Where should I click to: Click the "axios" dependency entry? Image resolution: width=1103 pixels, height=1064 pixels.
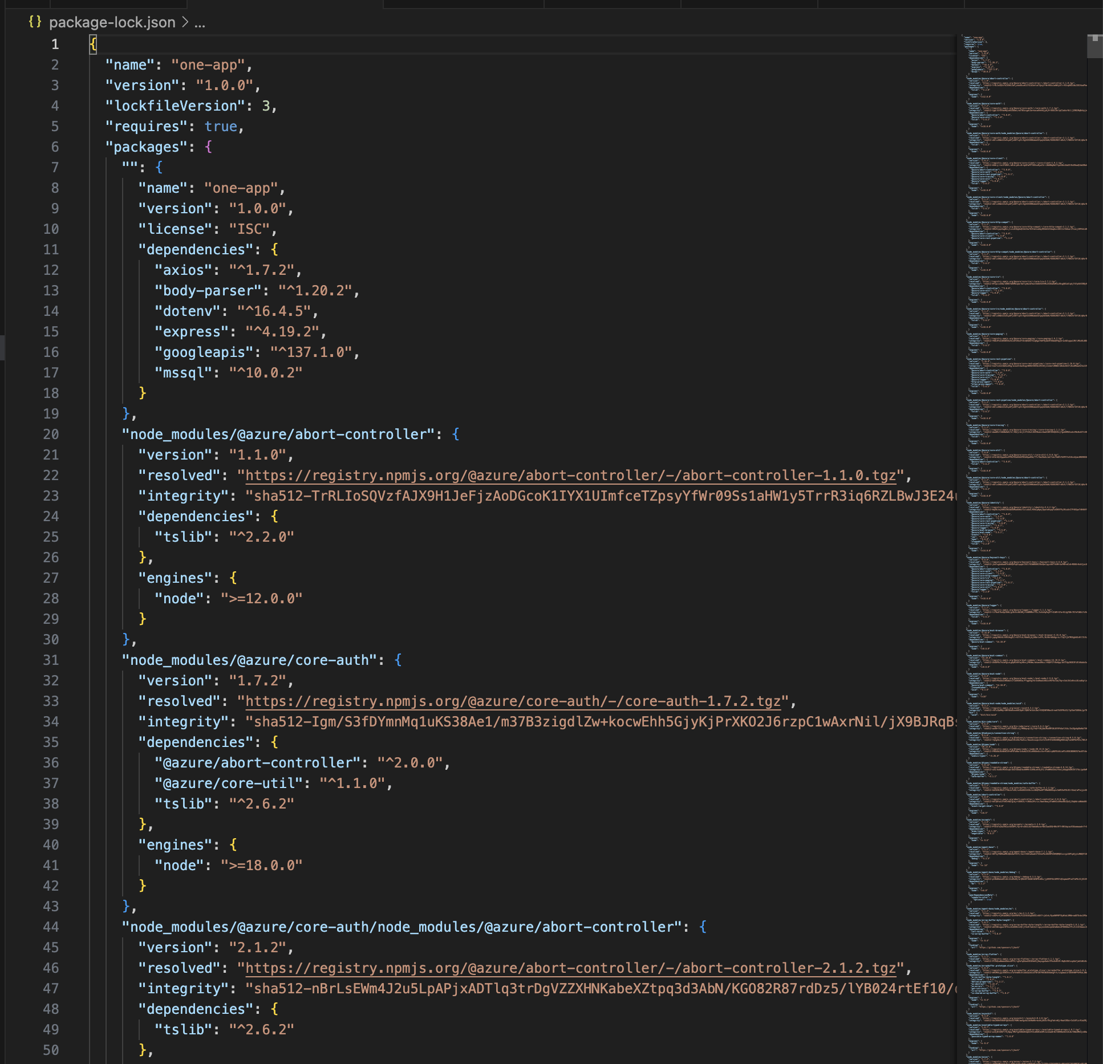(229, 270)
